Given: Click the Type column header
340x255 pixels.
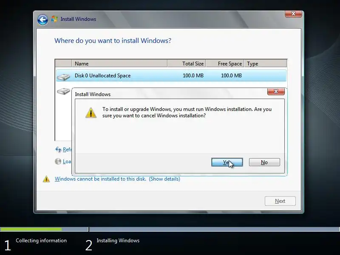Looking at the screenshot, I should point(265,63).
